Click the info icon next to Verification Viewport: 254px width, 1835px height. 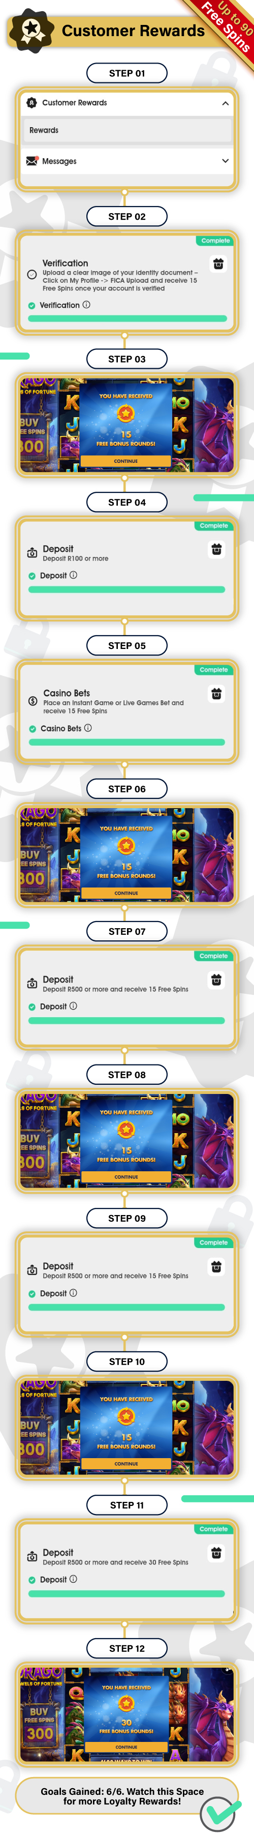click(87, 305)
